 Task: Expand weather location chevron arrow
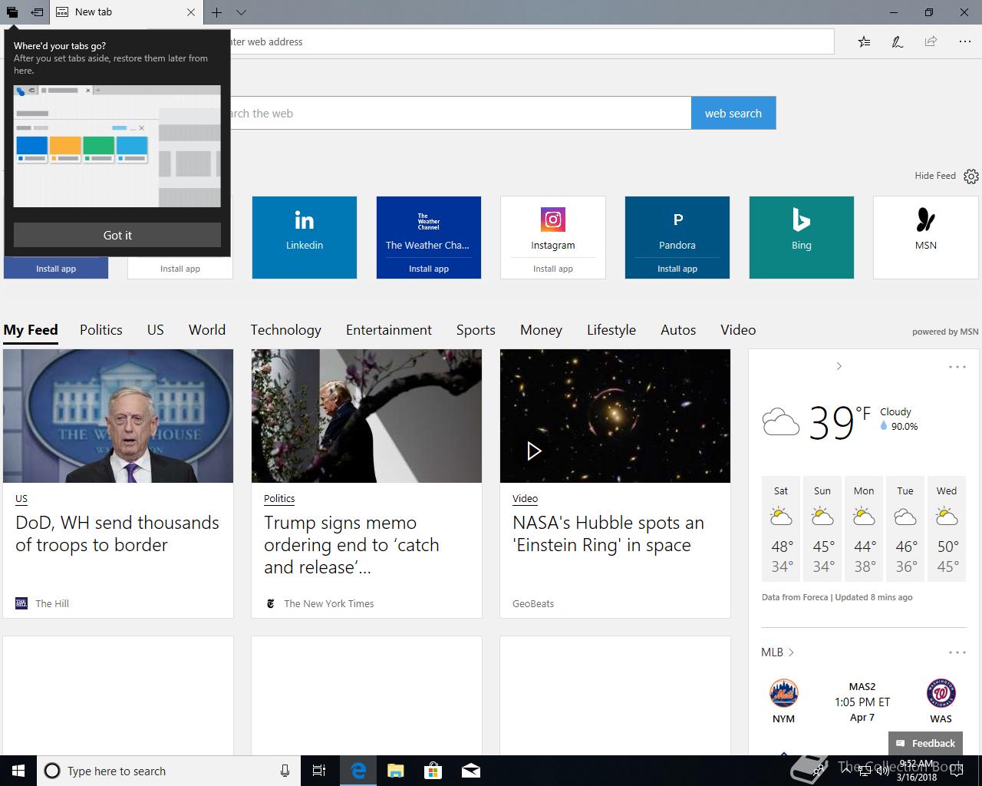pyautogui.click(x=839, y=366)
